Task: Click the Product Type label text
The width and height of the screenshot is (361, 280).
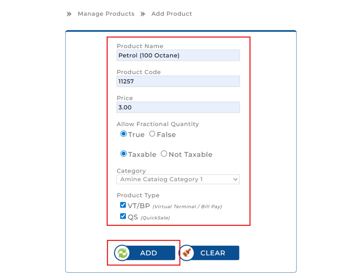Action: click(x=138, y=195)
